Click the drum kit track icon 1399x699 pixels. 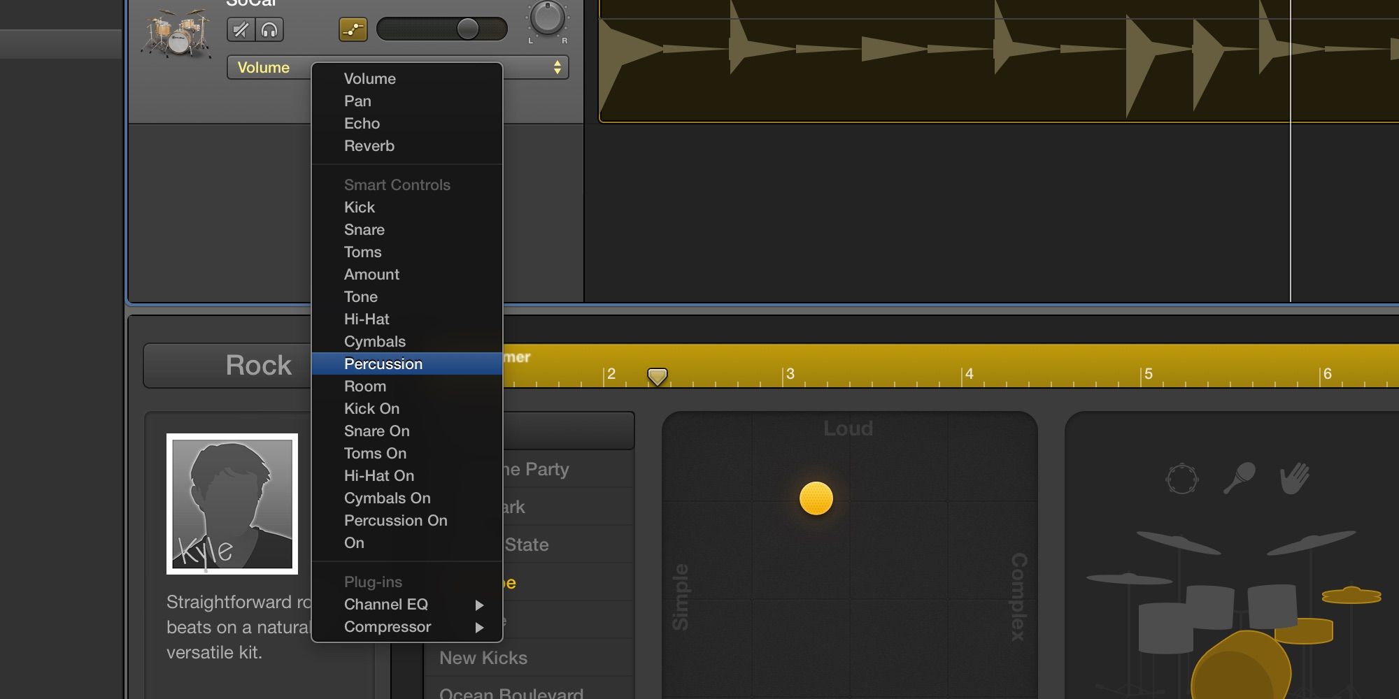(x=177, y=34)
